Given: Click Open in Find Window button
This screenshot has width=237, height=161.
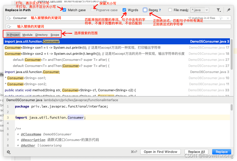Looking at the screenshot, I should (x=160, y=152).
